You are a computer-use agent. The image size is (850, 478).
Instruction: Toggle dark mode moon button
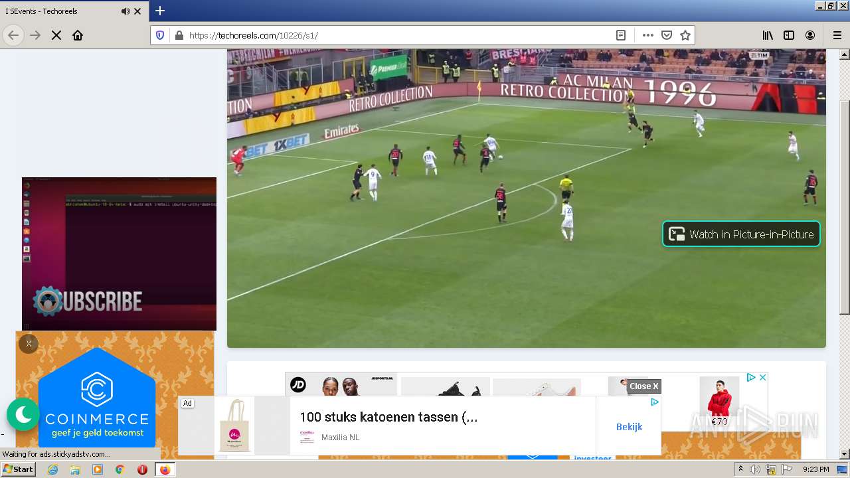coord(23,414)
